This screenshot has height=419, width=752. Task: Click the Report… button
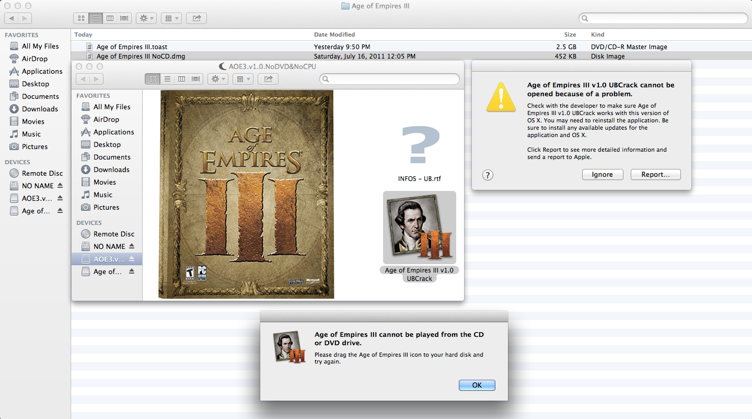coord(655,175)
